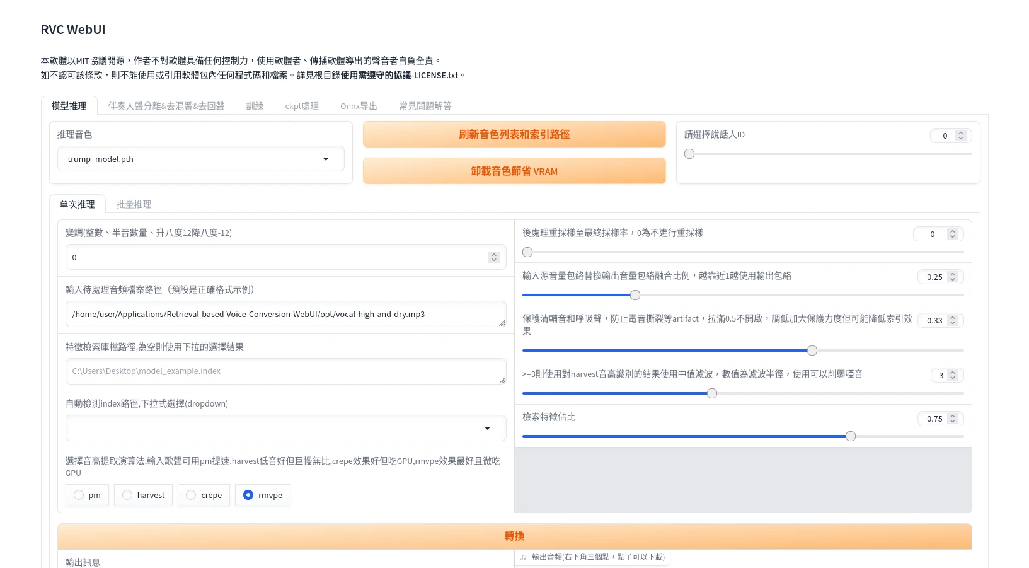
Task: Select the rmvpe pitch extraction option
Action: pos(249,496)
